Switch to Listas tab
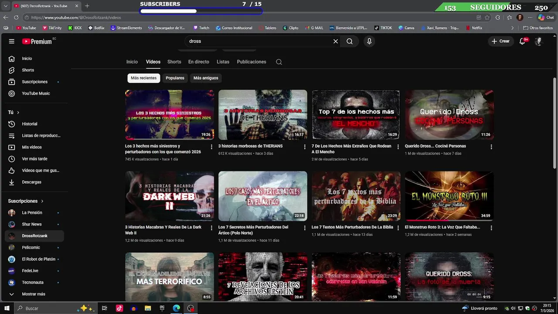 pos(223,62)
